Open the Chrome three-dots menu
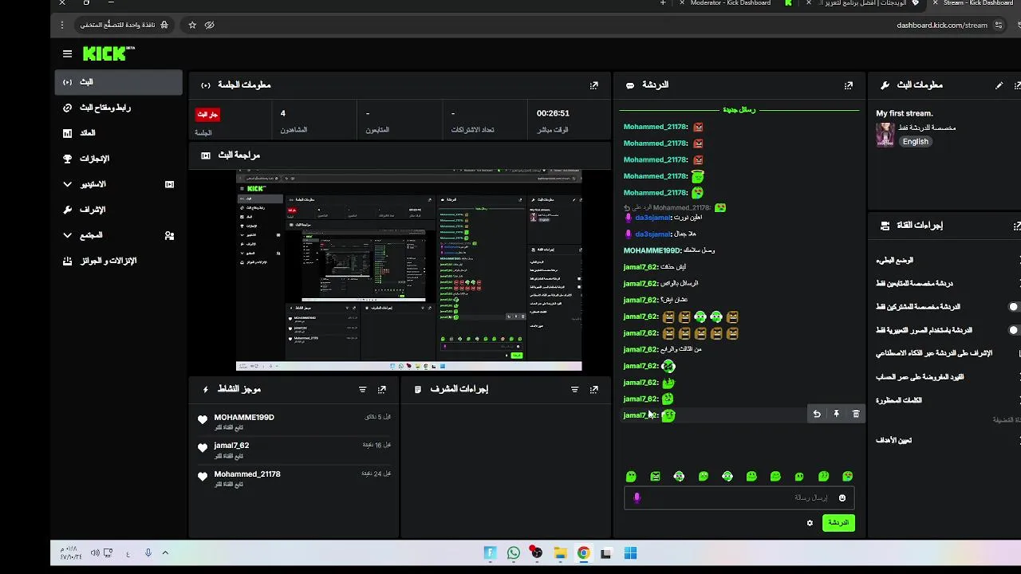The image size is (1021, 574). click(x=62, y=25)
